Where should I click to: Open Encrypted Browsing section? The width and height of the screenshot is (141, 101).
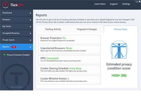click(x=17, y=33)
